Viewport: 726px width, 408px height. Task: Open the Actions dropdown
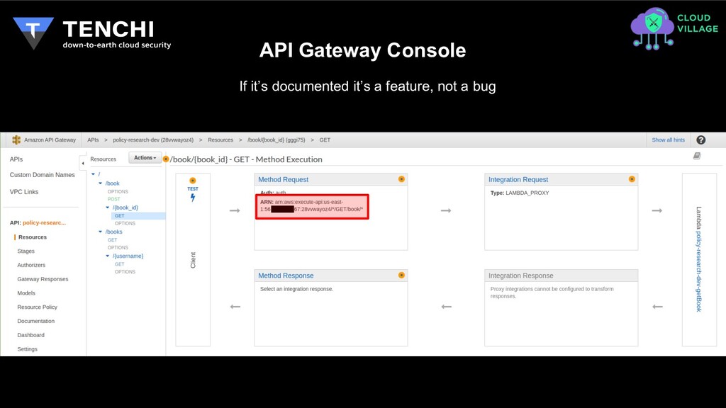(x=145, y=158)
